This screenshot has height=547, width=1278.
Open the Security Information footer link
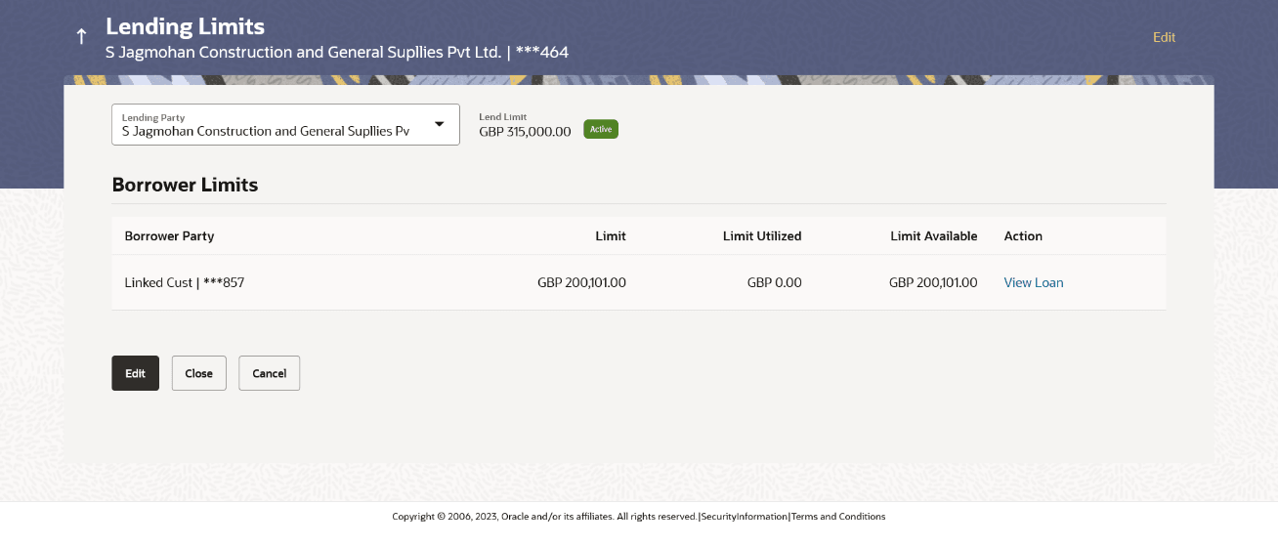coord(744,517)
